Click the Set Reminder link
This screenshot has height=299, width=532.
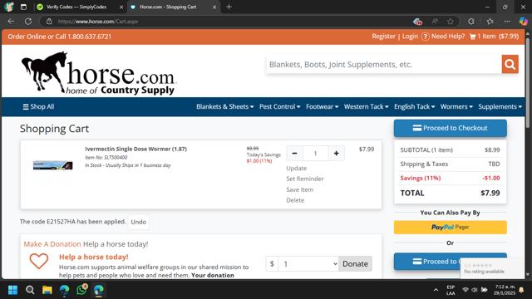(x=305, y=179)
